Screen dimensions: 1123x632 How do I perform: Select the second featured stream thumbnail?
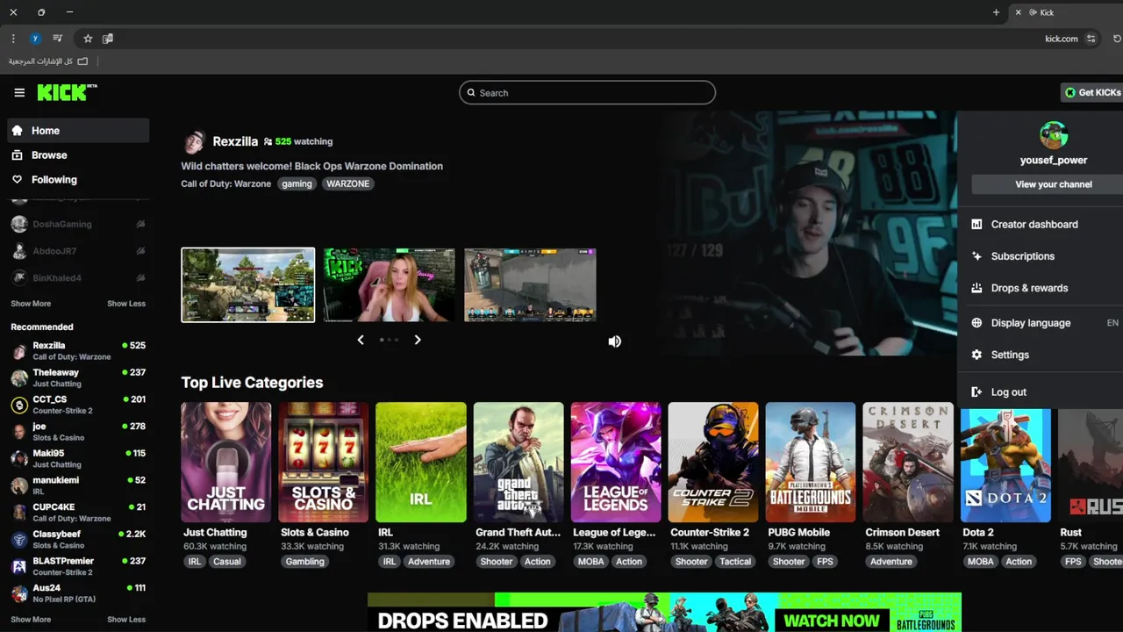point(389,285)
